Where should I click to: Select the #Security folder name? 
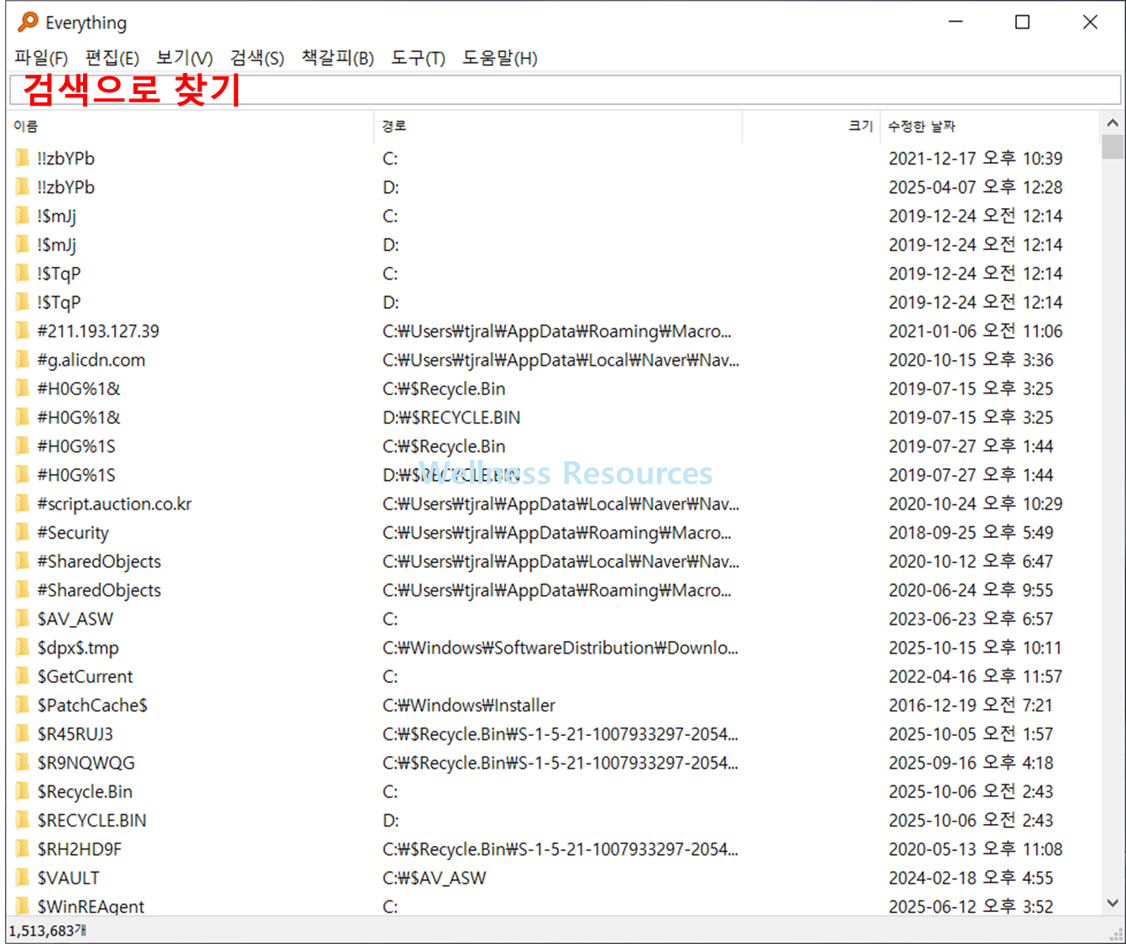pos(73,532)
